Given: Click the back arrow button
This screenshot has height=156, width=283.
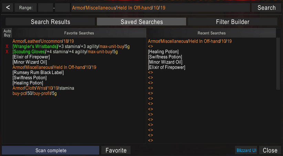Looking at the screenshot, I should 8,8.
